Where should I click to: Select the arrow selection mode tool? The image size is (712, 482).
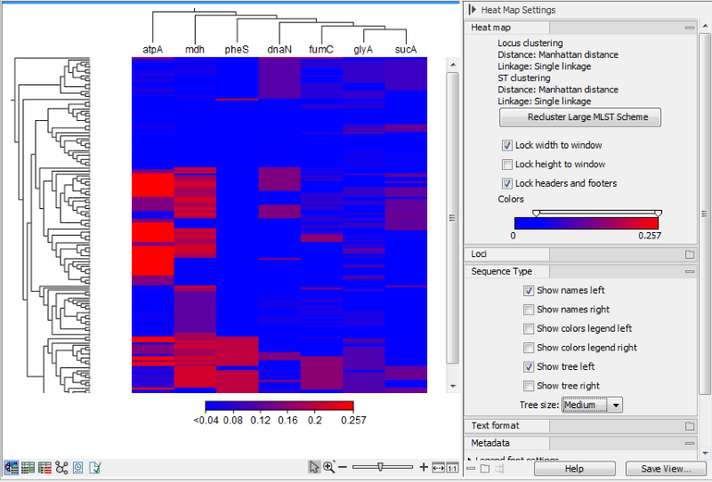click(x=314, y=467)
